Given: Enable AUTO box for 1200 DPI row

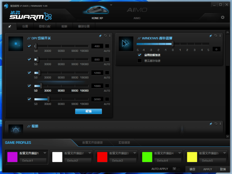Looking at the screenshot, I should coord(107,73).
